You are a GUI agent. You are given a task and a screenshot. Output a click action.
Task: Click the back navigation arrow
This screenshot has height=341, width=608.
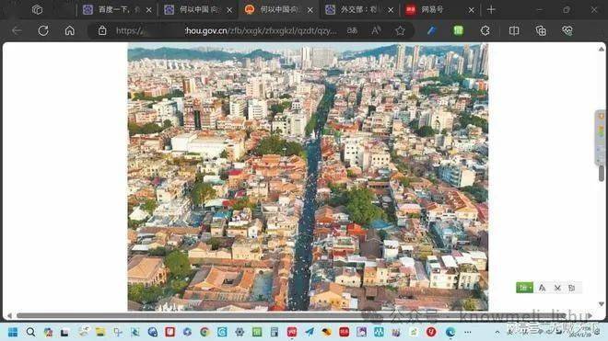tap(17, 30)
